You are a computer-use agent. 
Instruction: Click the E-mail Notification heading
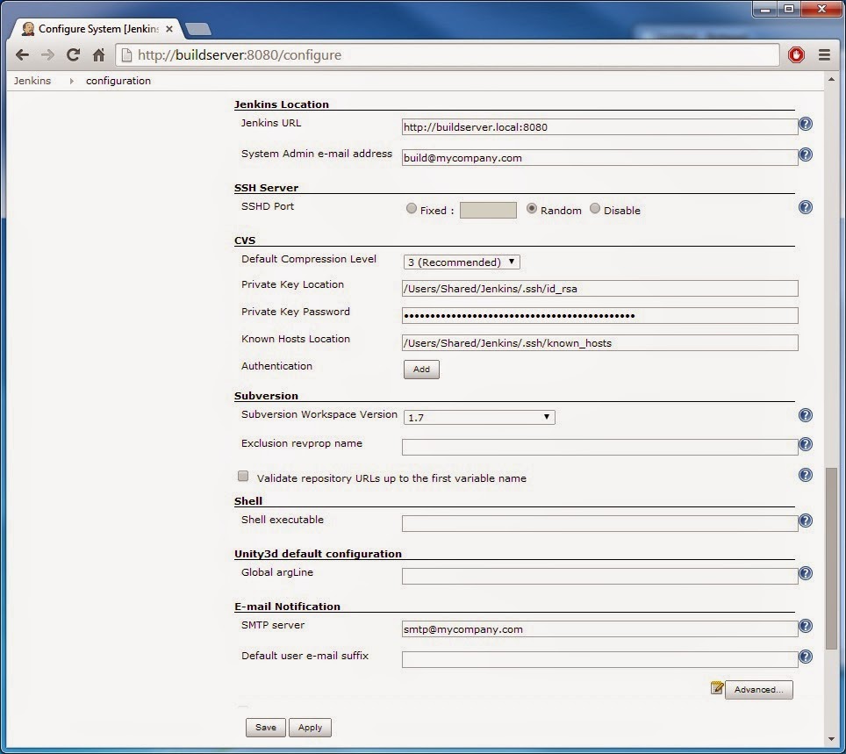click(x=287, y=607)
